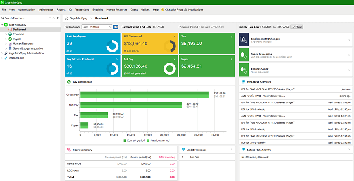Click the Latest MCS Activity monitor icon
The height and width of the screenshot is (181, 354).
243,150
